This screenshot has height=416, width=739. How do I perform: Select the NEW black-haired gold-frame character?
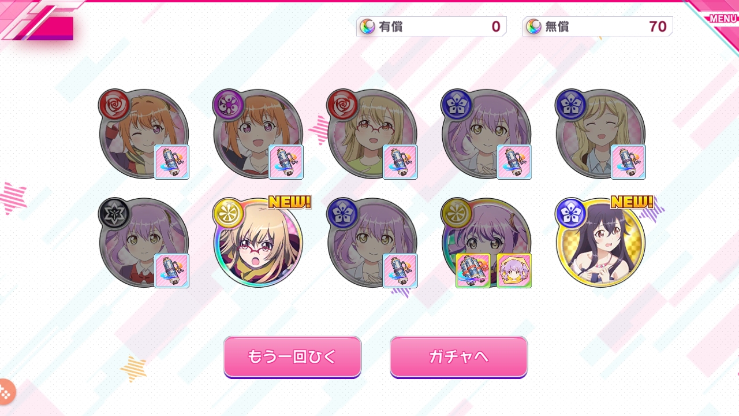(x=600, y=243)
